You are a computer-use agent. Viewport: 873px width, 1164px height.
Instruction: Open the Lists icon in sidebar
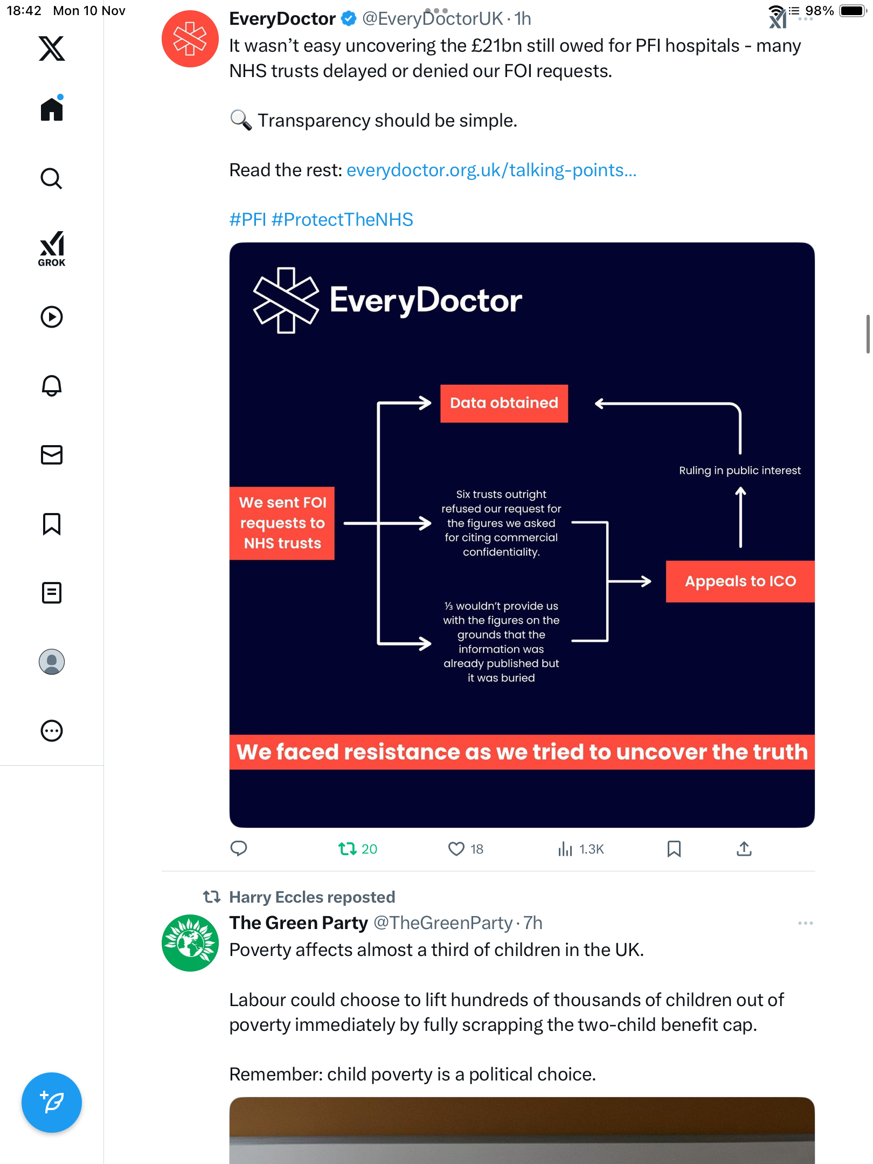52,593
